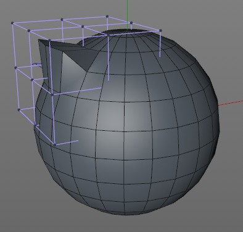
Task: Select lattice point beside the green axis
Action: pyautogui.click(x=131, y=23)
